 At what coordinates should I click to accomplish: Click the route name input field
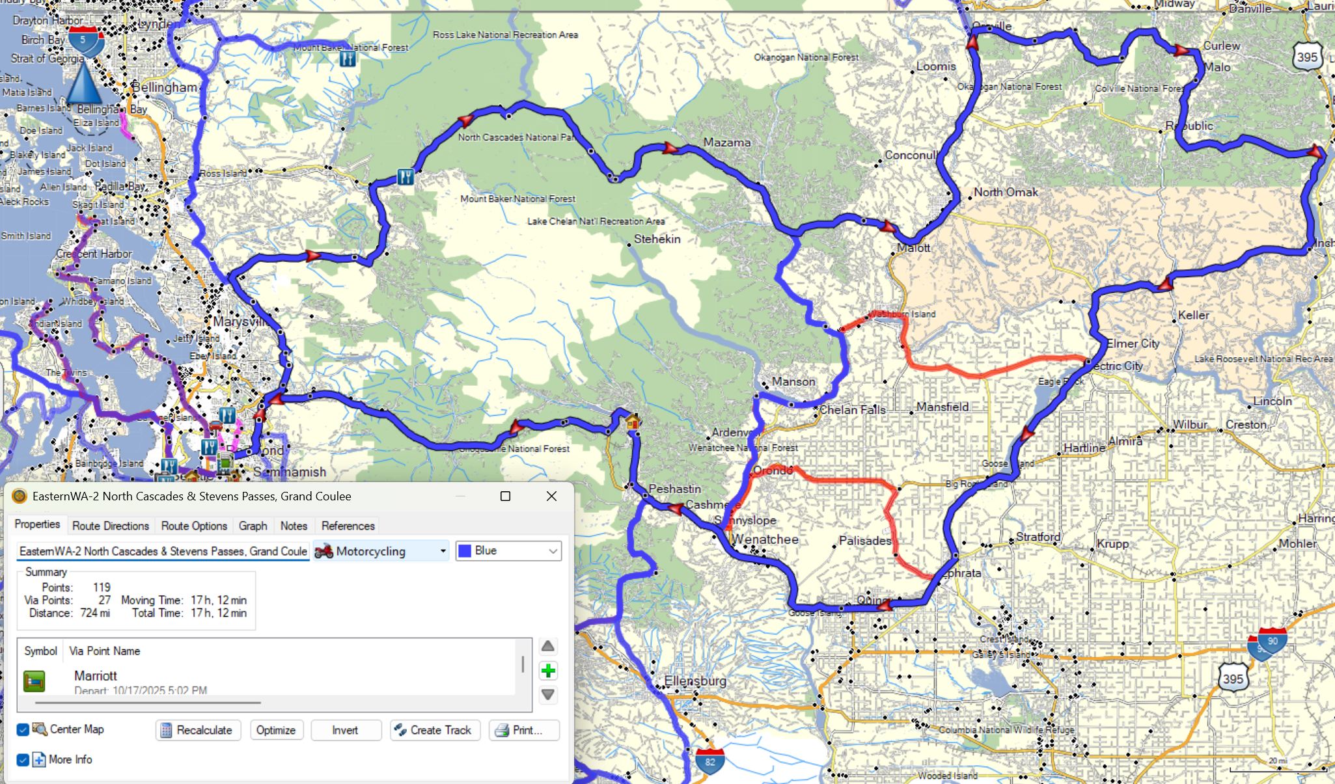tap(163, 551)
